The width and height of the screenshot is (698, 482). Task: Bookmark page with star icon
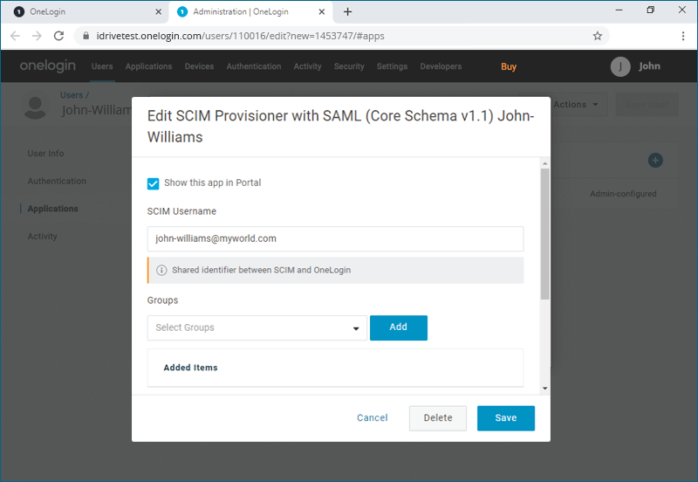[598, 36]
